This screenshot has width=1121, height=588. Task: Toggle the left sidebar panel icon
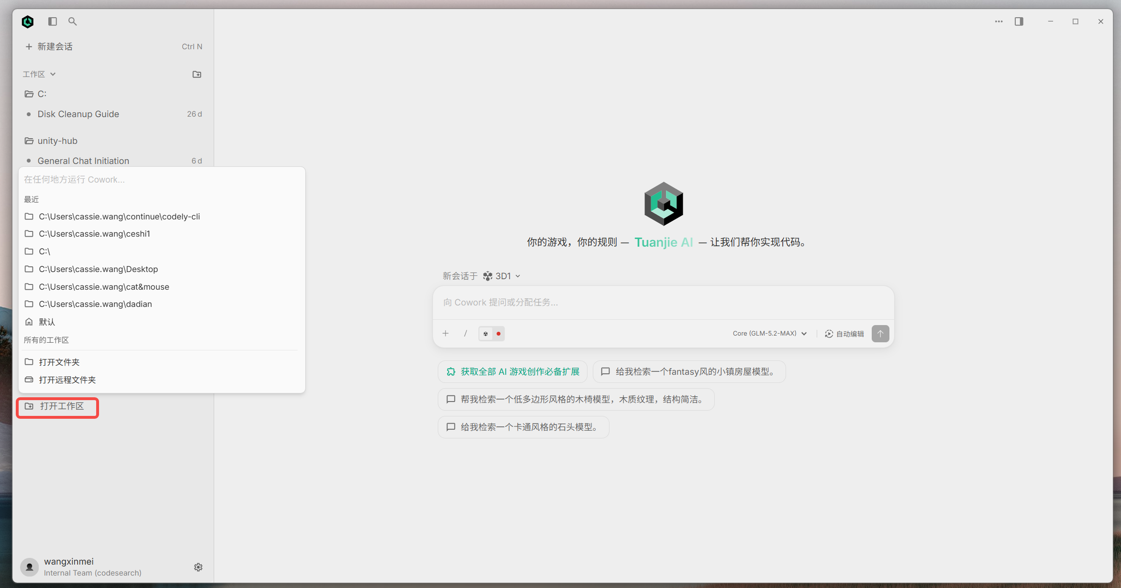coord(53,22)
